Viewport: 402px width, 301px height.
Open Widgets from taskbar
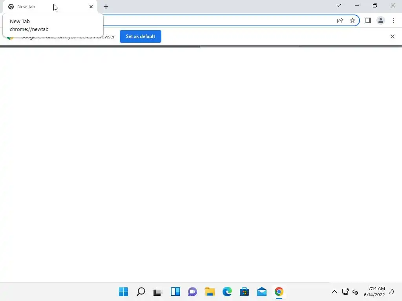[x=175, y=292]
